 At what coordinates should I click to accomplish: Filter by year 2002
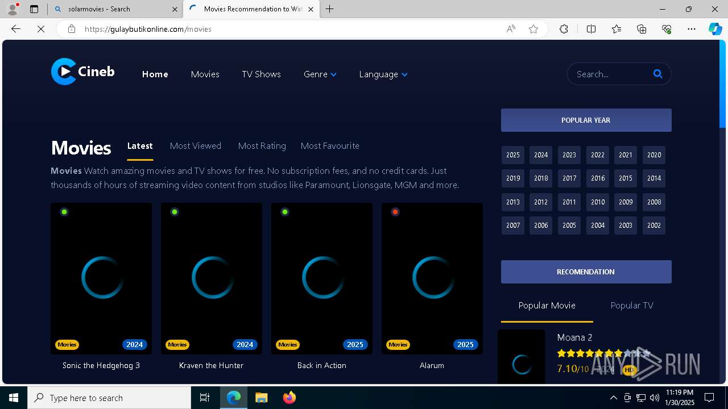click(654, 226)
